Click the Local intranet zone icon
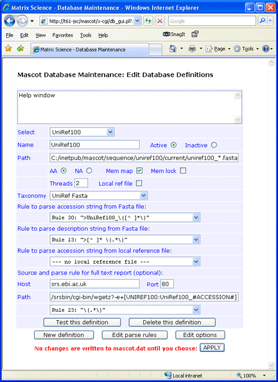This screenshot has height=382, width=278. click(168, 375)
